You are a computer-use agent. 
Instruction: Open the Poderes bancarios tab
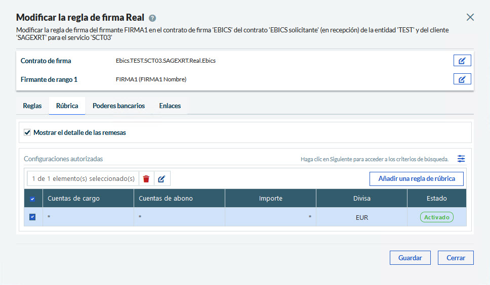[x=118, y=106]
